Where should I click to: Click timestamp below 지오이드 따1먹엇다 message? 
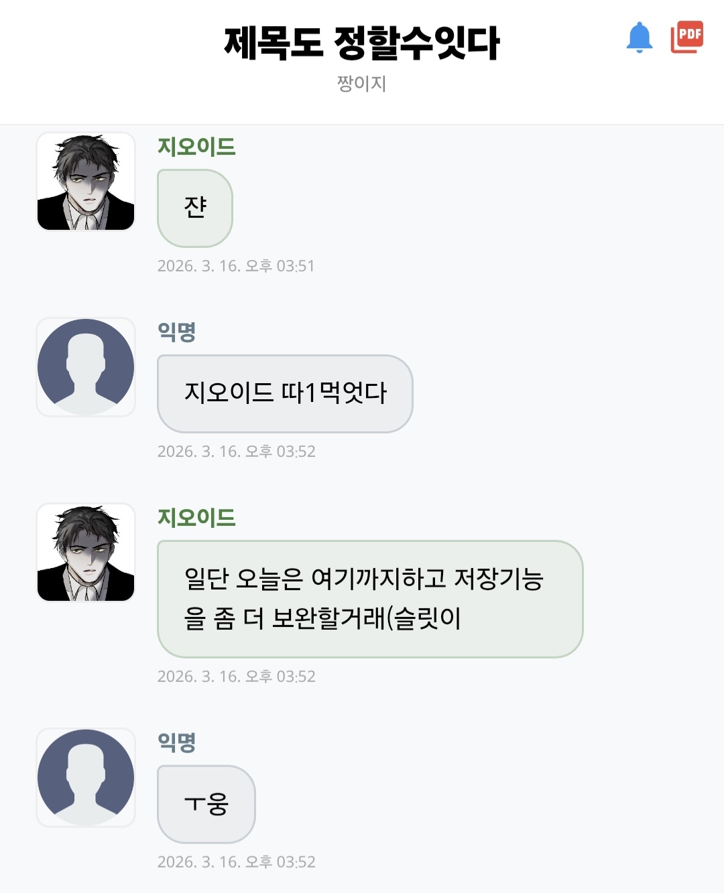(236, 452)
